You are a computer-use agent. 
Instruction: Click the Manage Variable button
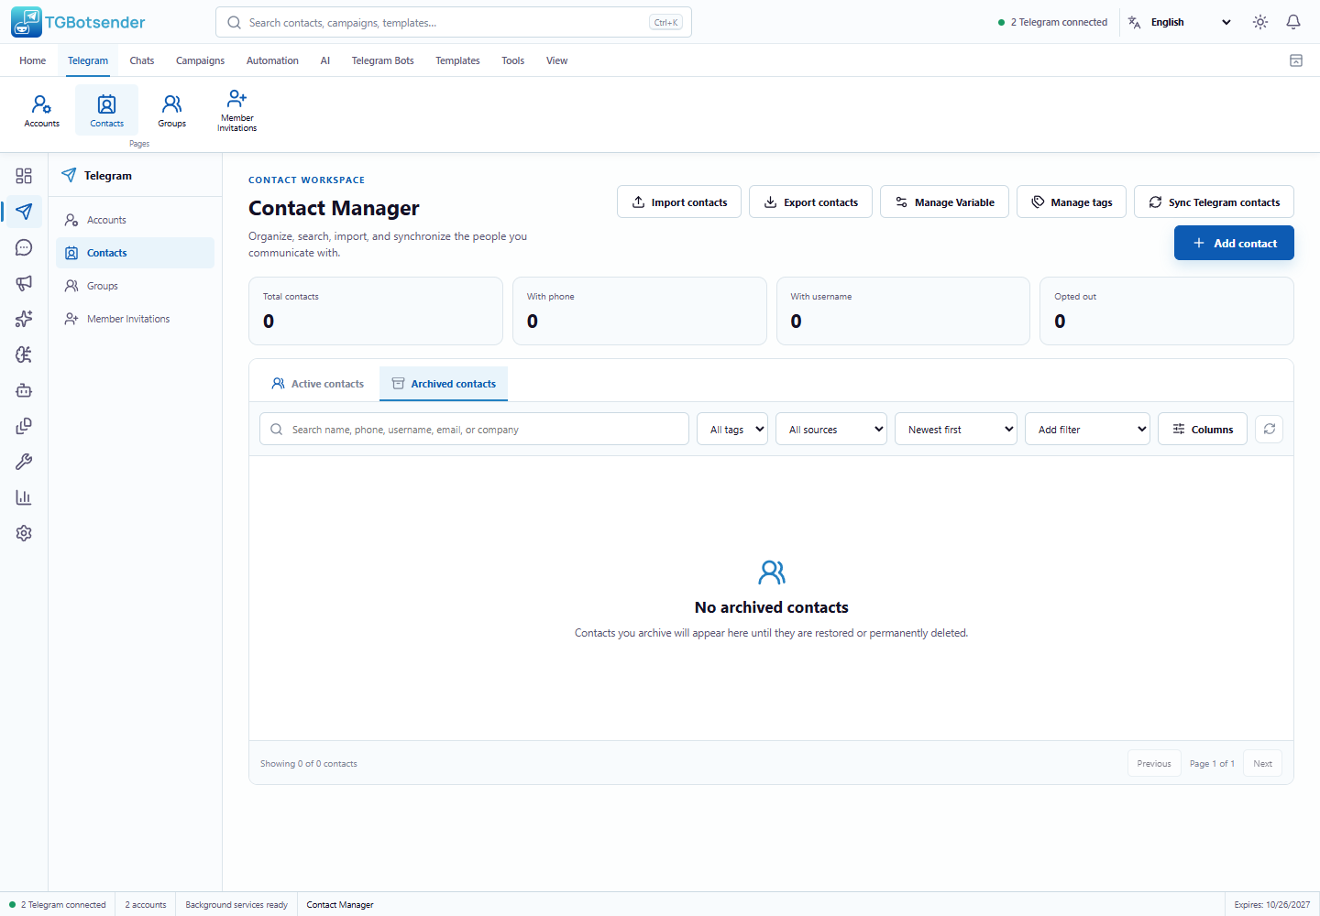[944, 202]
